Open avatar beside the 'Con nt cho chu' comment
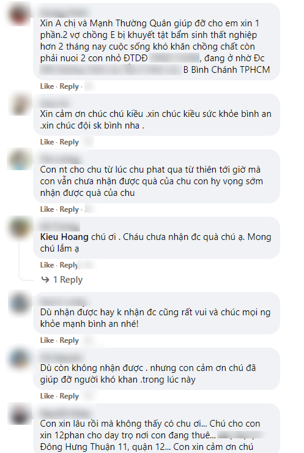The image size is (304, 453). tap(20, 160)
